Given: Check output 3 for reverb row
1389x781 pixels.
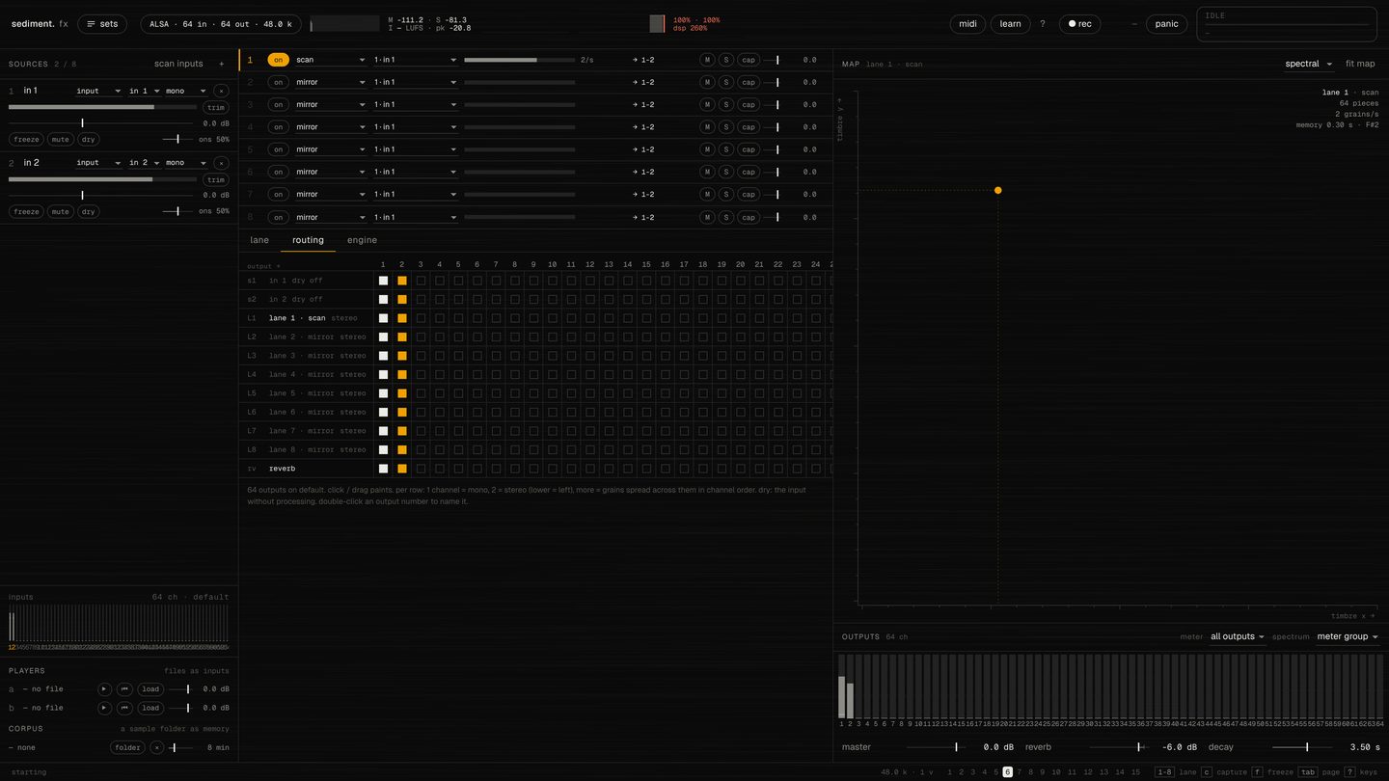Looking at the screenshot, I should [421, 469].
